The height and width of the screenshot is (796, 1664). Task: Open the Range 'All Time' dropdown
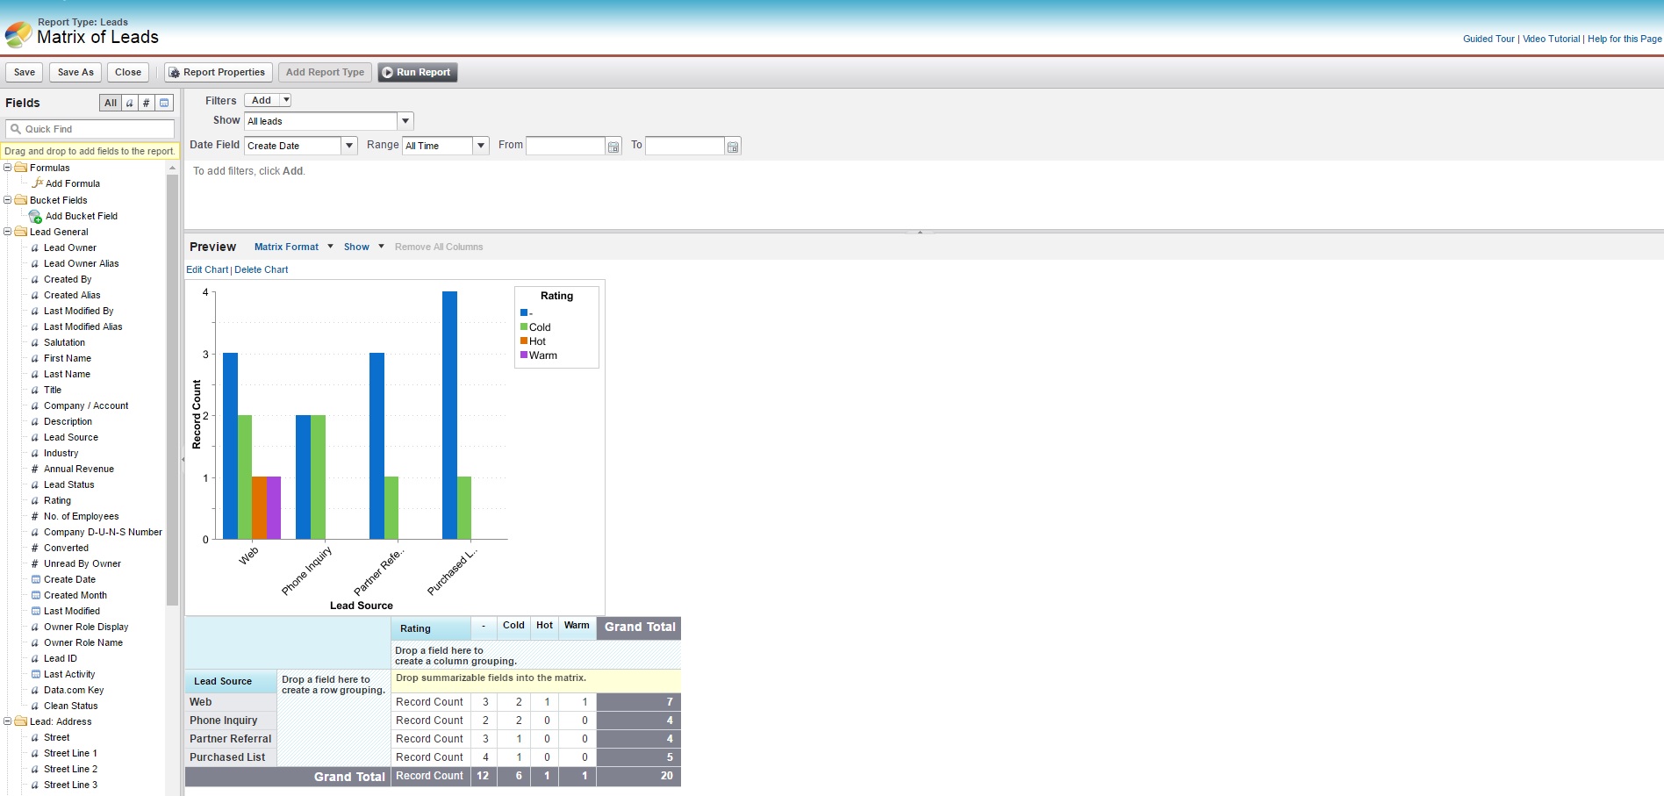pyautogui.click(x=481, y=146)
